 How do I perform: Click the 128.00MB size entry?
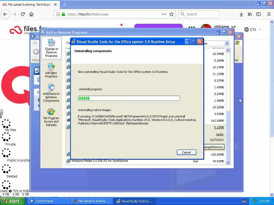coord(217,155)
